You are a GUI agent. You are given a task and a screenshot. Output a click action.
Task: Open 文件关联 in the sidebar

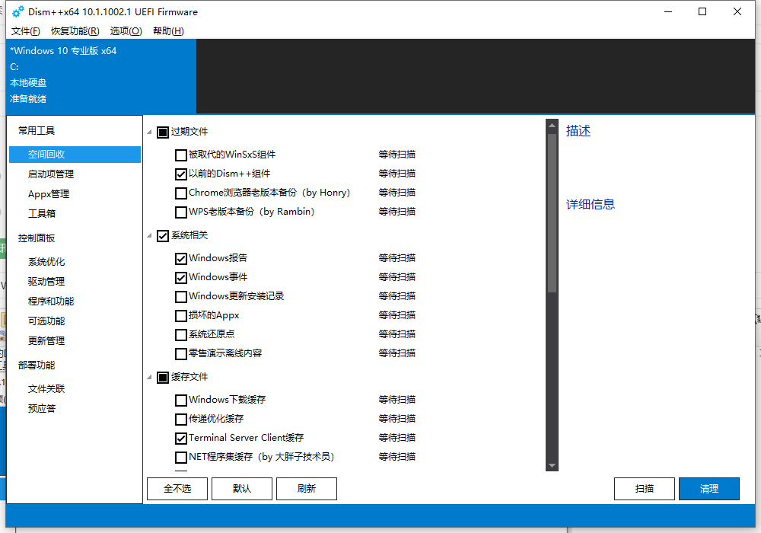tap(46, 389)
